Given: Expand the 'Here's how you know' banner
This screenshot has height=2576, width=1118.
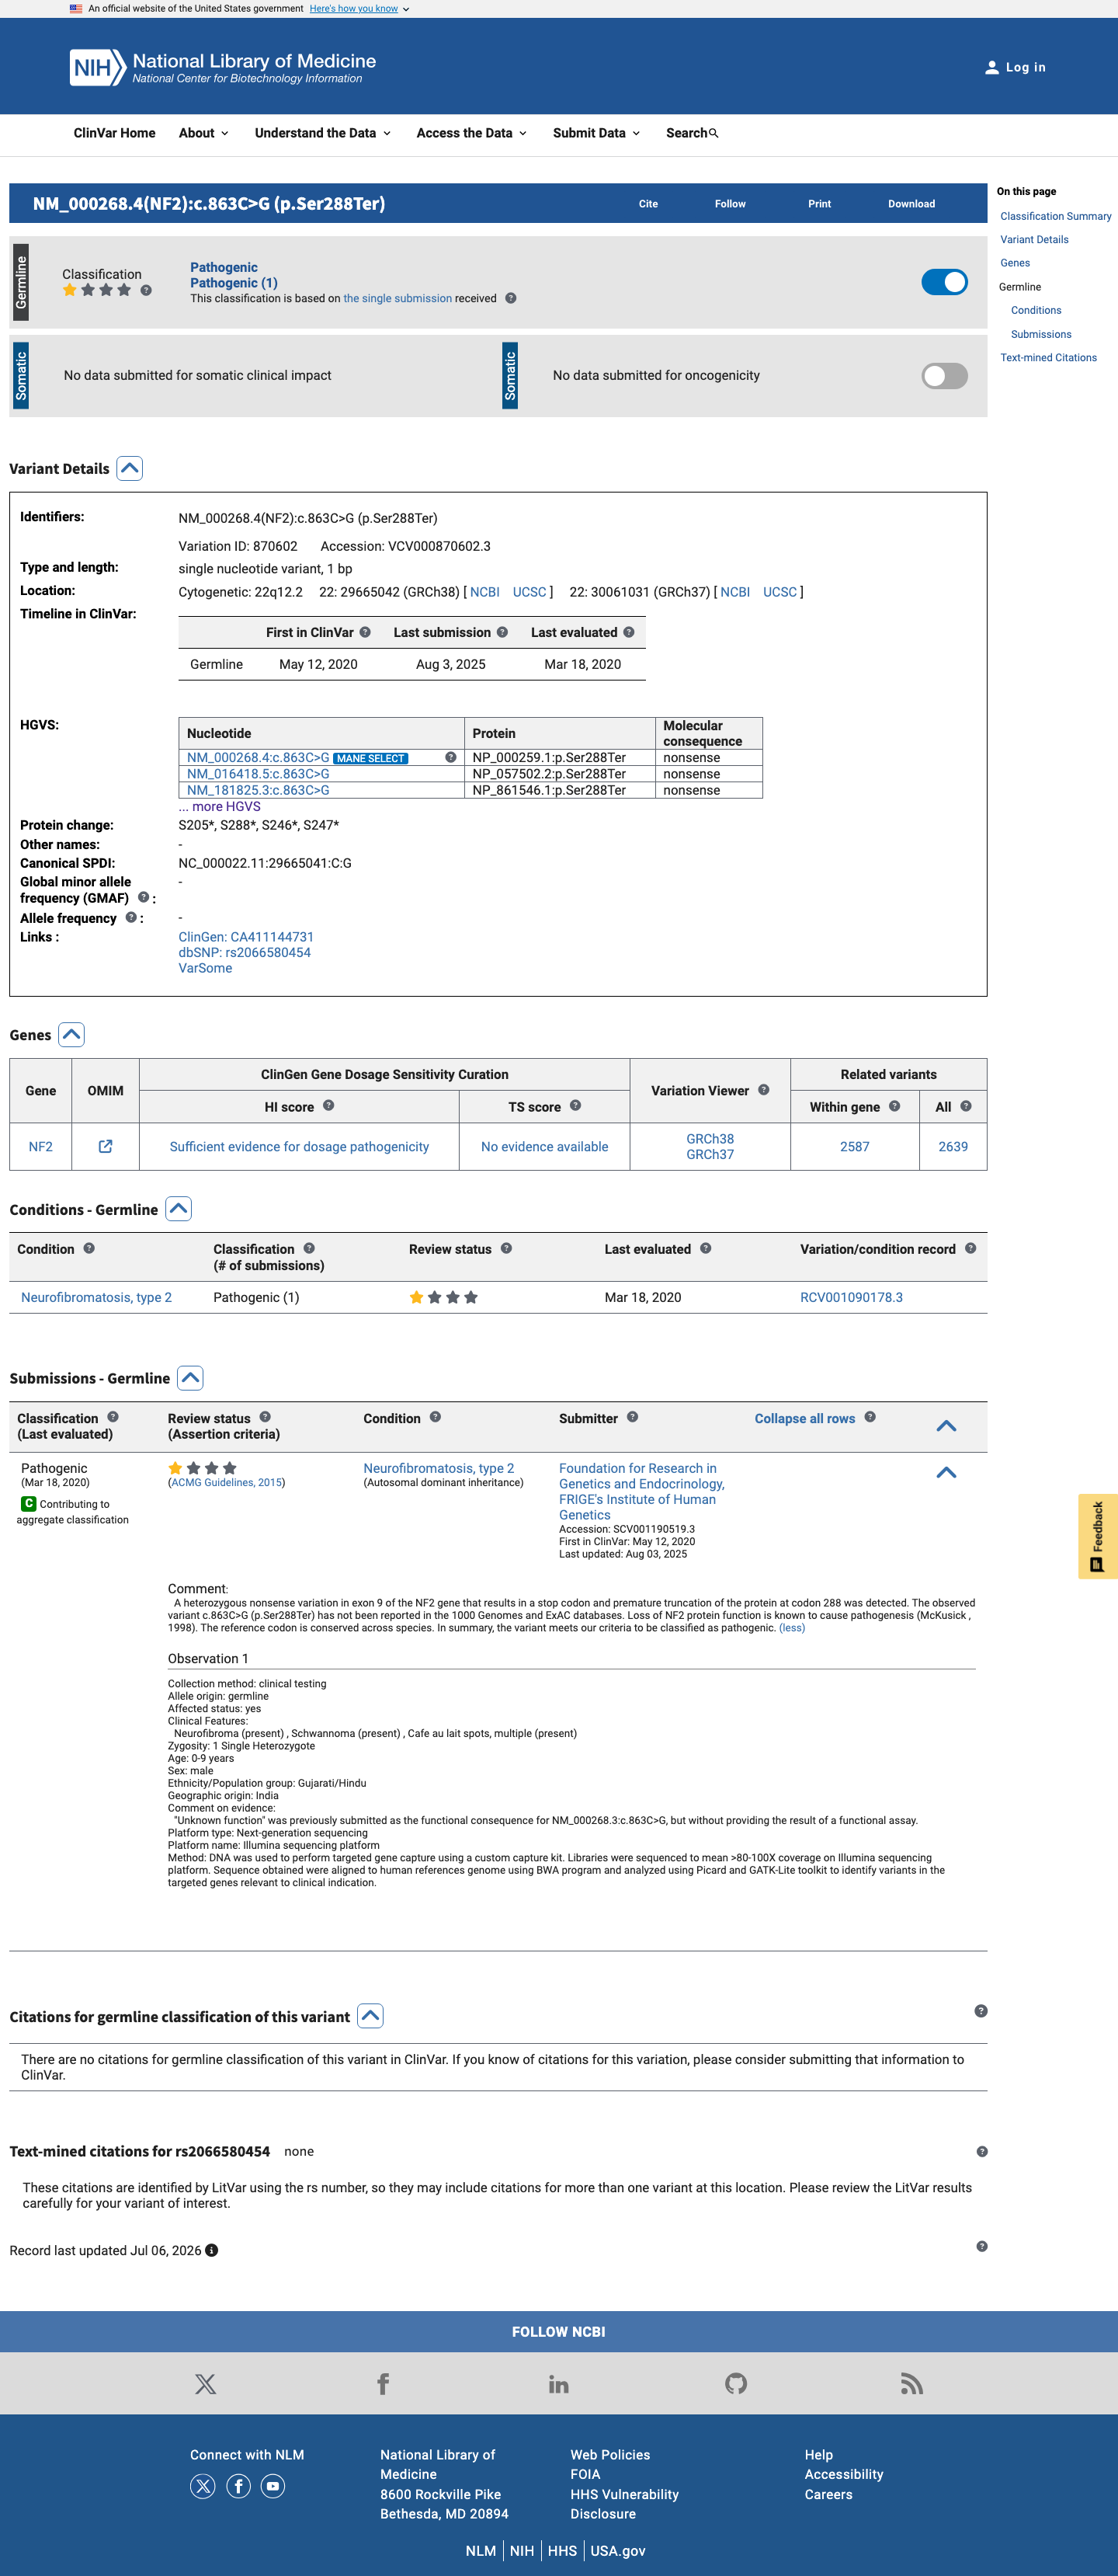Looking at the screenshot, I should click(x=359, y=9).
